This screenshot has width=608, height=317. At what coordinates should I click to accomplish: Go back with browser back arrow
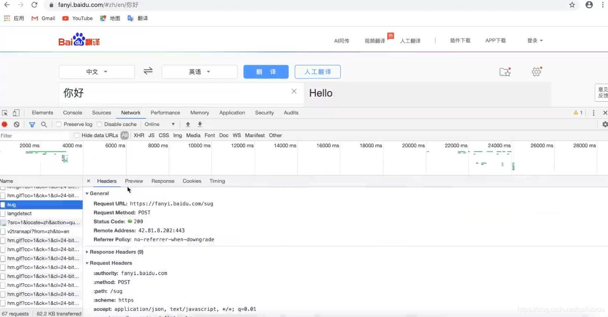click(x=7, y=5)
